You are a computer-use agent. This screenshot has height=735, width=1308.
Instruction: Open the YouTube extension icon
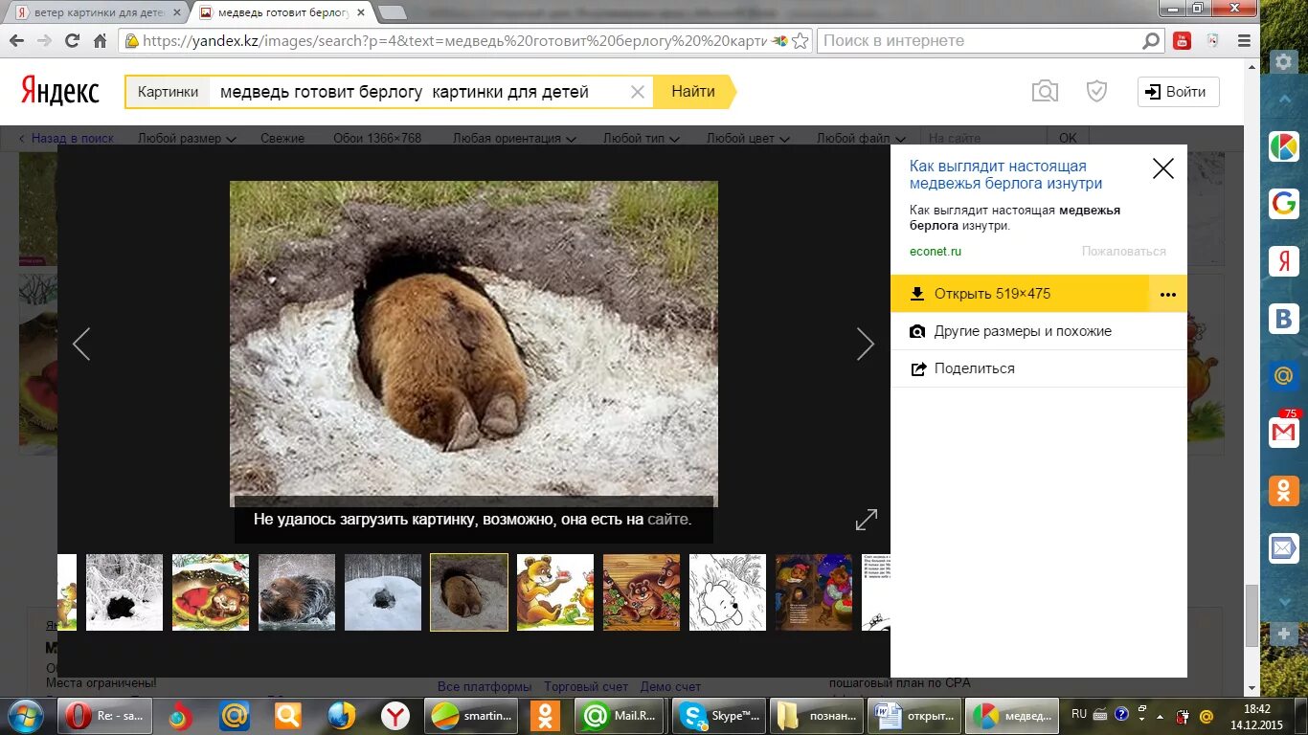coord(1182,41)
